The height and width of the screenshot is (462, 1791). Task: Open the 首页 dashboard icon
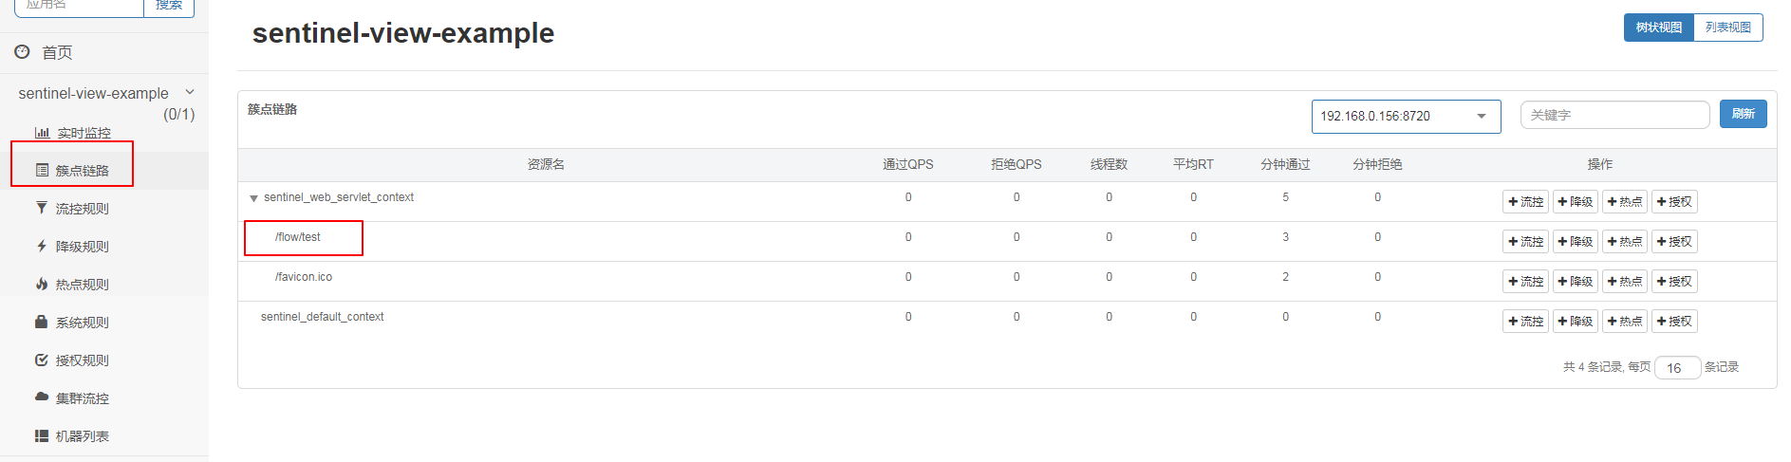click(22, 52)
